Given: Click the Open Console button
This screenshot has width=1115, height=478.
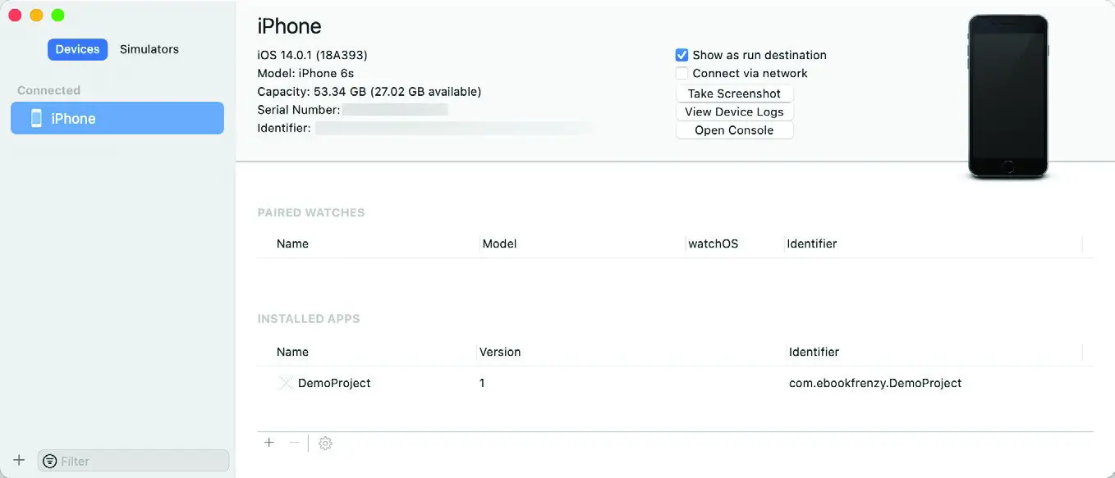Looking at the screenshot, I should [x=734, y=130].
